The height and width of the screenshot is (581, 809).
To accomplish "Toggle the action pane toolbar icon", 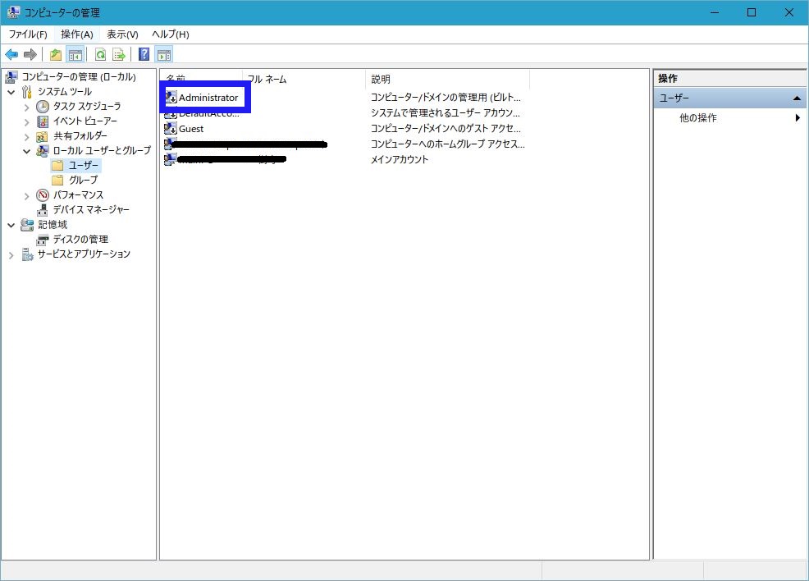I will 164,54.
